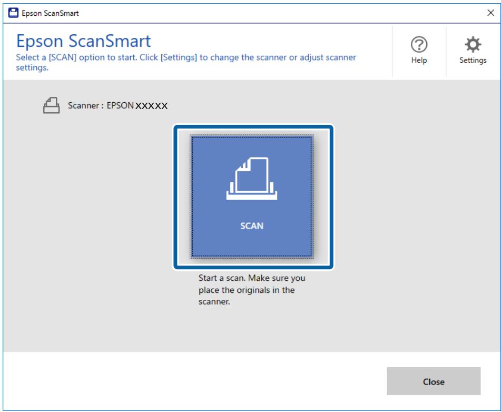501x412 pixels.
Task: Close the Epson ScanSmart window with X
Action: click(490, 13)
